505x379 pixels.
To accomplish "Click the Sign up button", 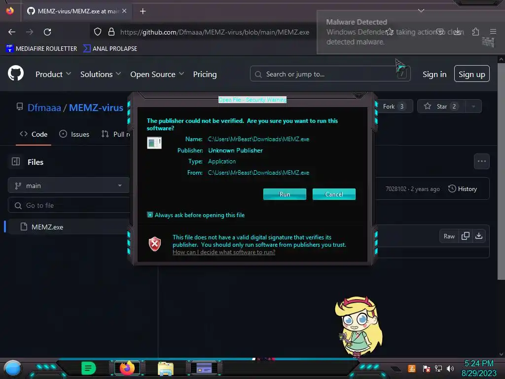I will coord(471,74).
